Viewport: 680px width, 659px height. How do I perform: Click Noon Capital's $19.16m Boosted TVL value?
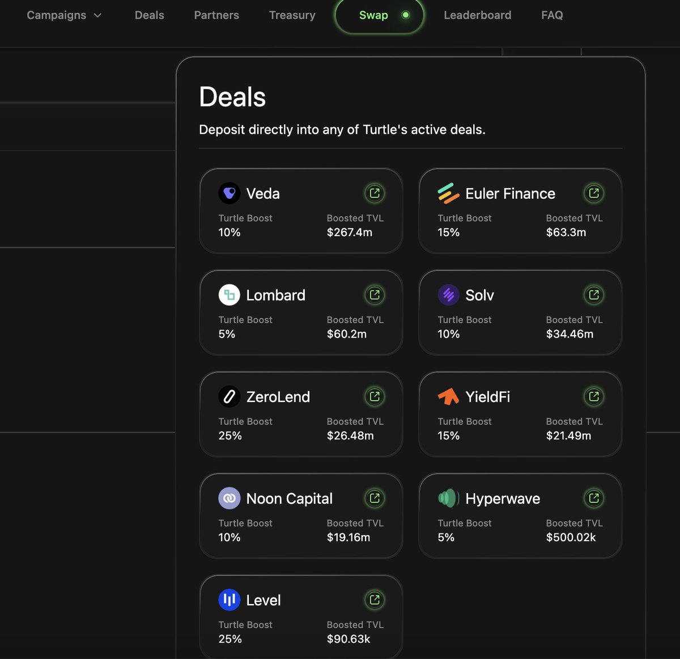tap(348, 537)
